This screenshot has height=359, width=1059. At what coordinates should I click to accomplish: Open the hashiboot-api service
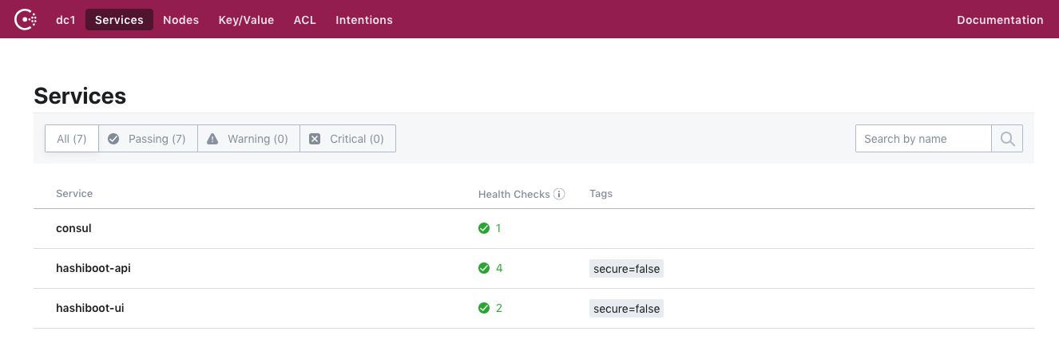point(93,268)
